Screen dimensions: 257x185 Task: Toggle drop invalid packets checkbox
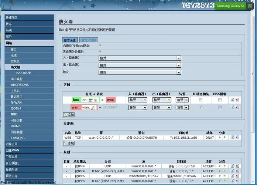pos(100,51)
